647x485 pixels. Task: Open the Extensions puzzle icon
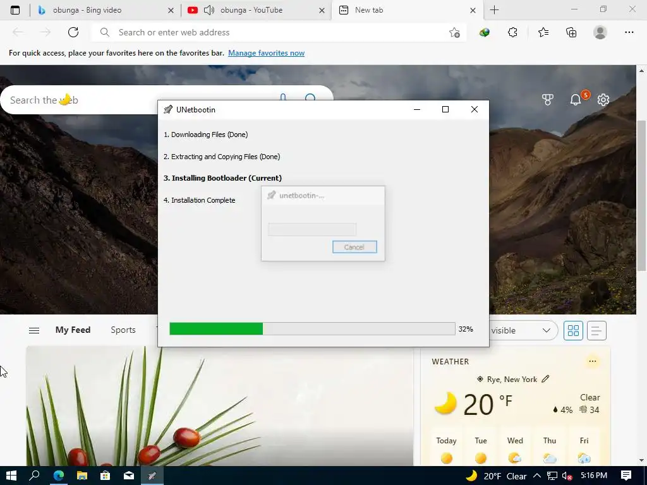(x=512, y=32)
